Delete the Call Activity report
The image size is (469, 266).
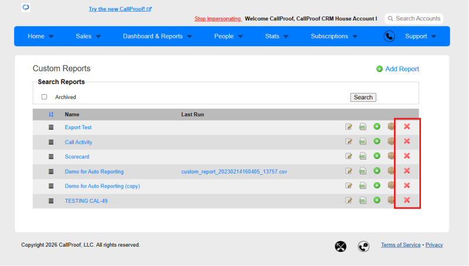407,141
